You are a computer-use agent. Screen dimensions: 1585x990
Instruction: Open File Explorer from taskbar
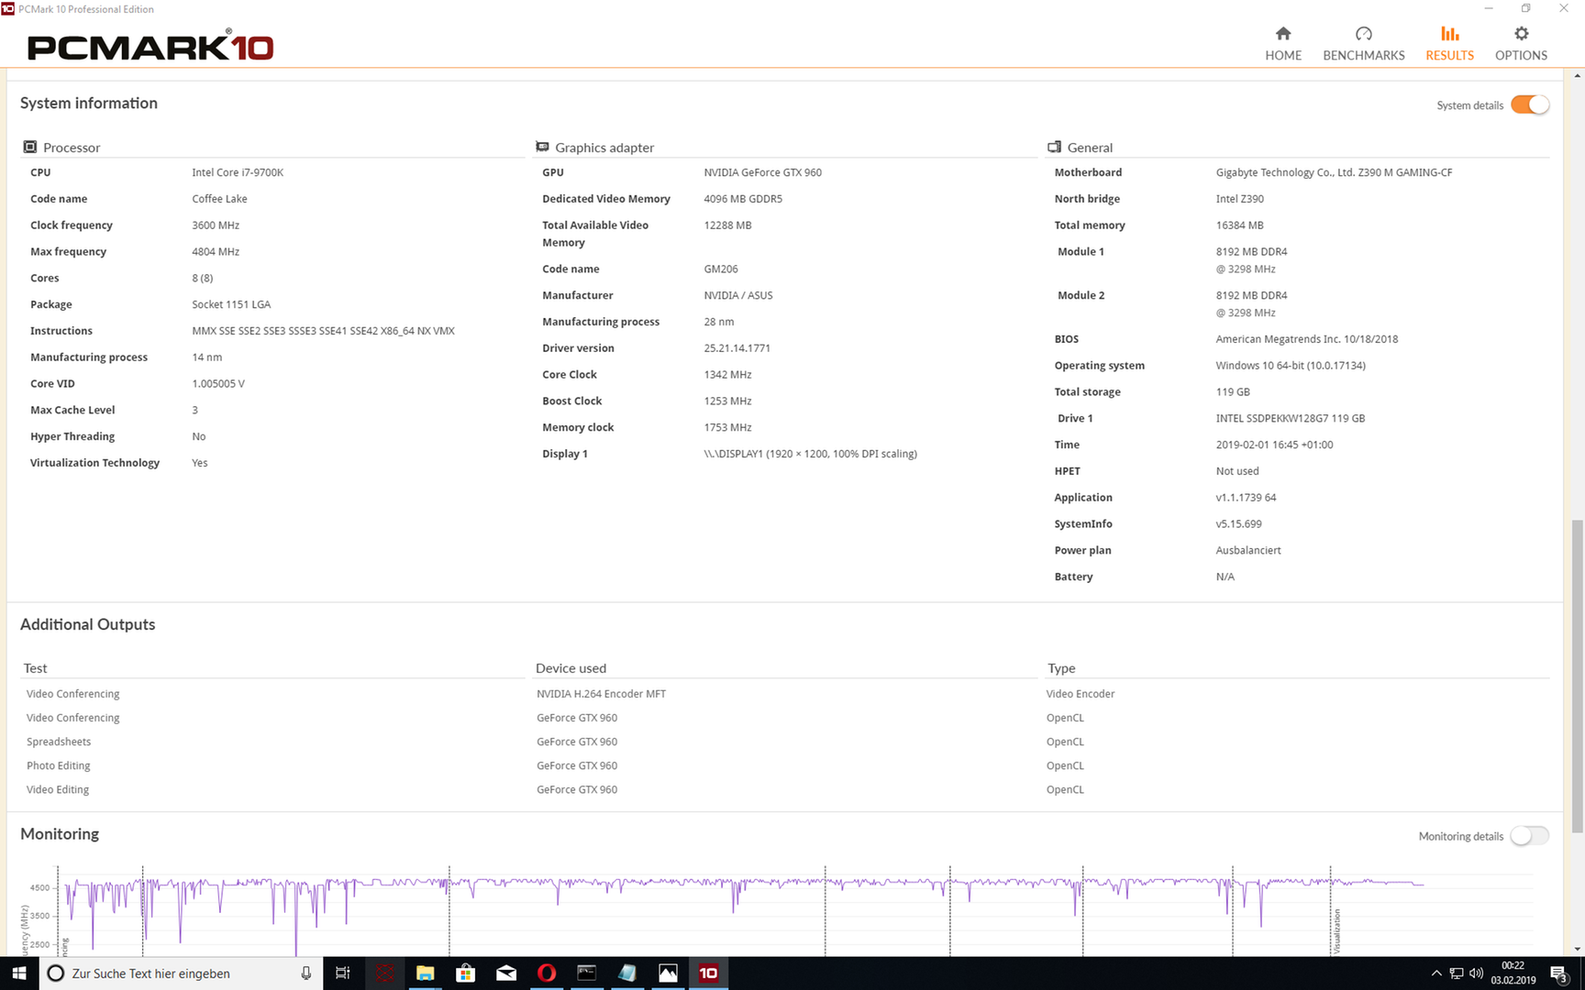tap(425, 973)
